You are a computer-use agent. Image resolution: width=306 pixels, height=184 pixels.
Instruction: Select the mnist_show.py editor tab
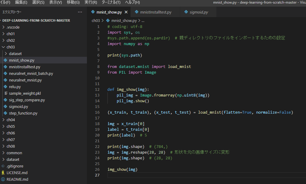click(x=109, y=12)
